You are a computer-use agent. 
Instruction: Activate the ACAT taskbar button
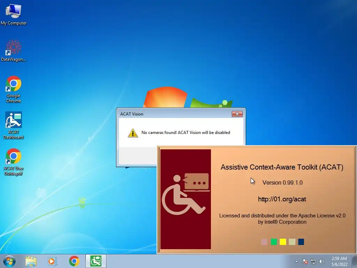click(x=96, y=261)
